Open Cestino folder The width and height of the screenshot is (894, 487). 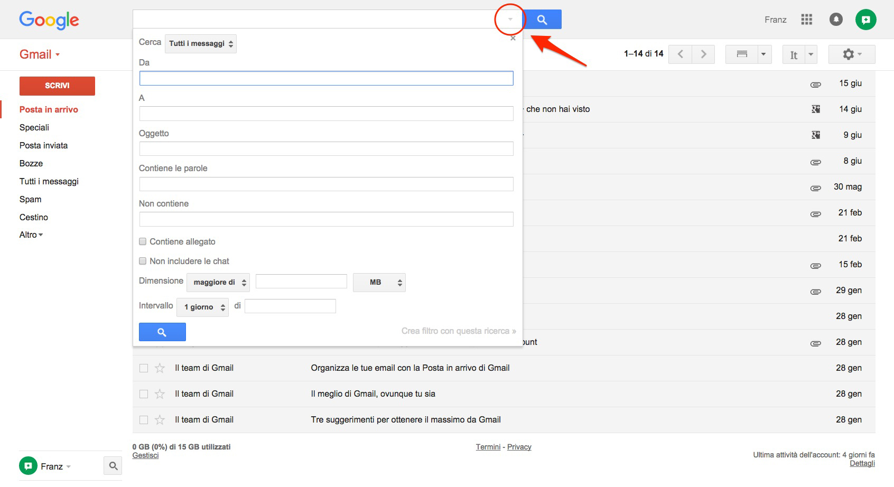(x=34, y=217)
